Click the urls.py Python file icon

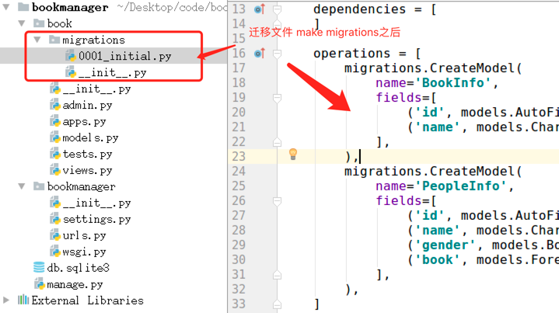coord(55,235)
